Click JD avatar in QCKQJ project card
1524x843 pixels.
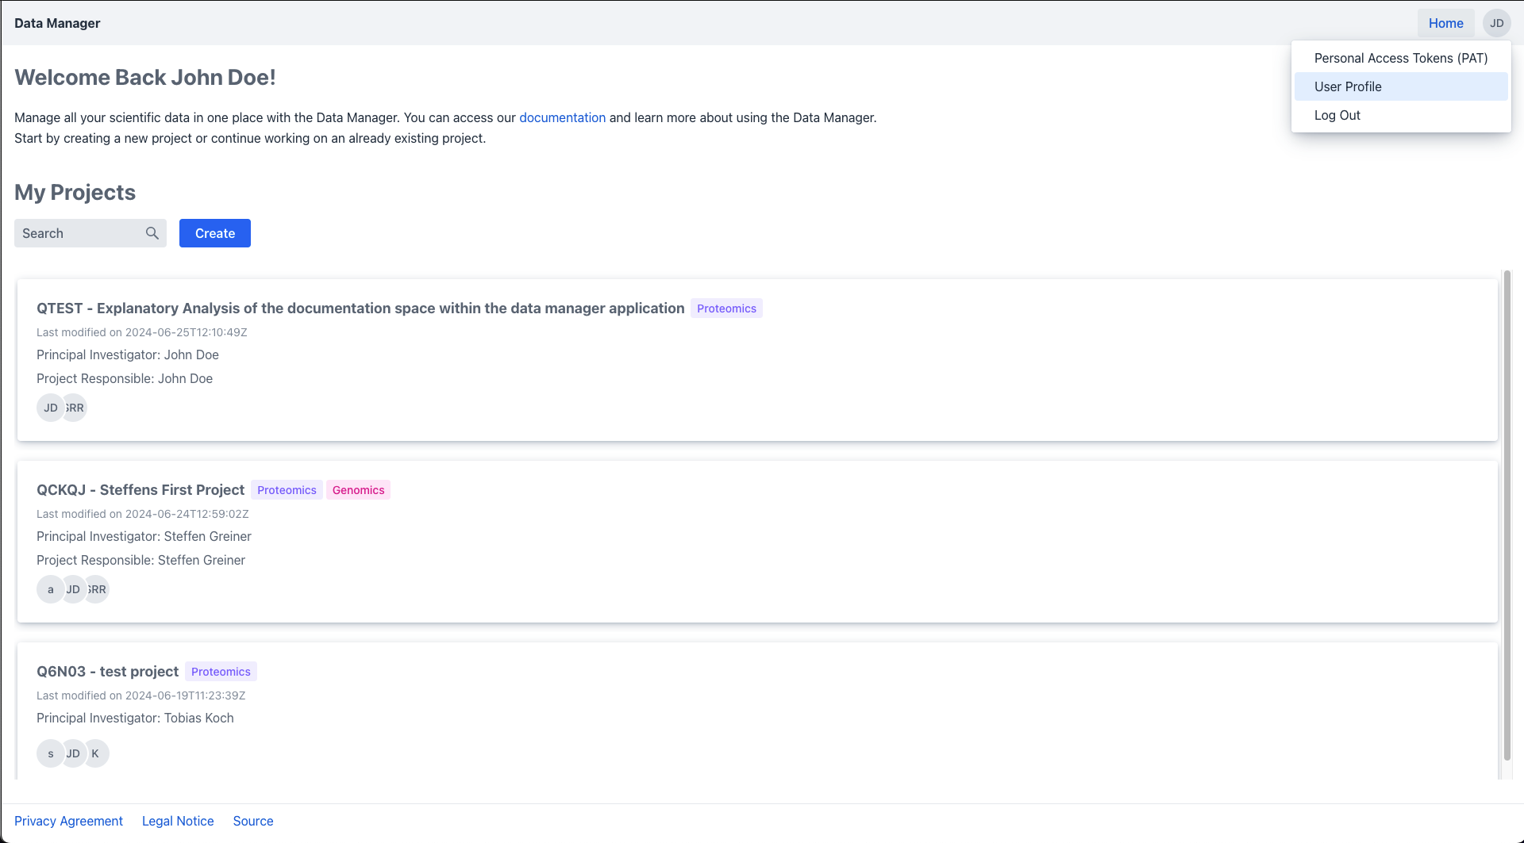(73, 589)
